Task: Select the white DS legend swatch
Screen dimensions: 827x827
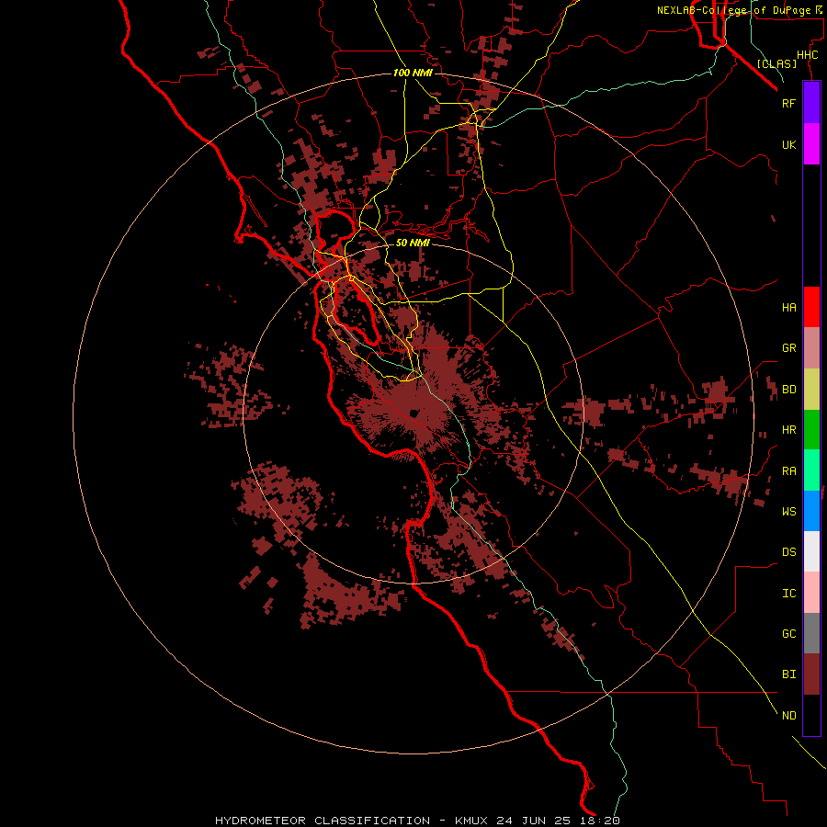Action: click(811, 551)
